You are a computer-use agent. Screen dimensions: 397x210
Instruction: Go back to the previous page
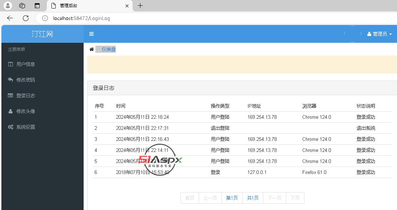point(10,18)
